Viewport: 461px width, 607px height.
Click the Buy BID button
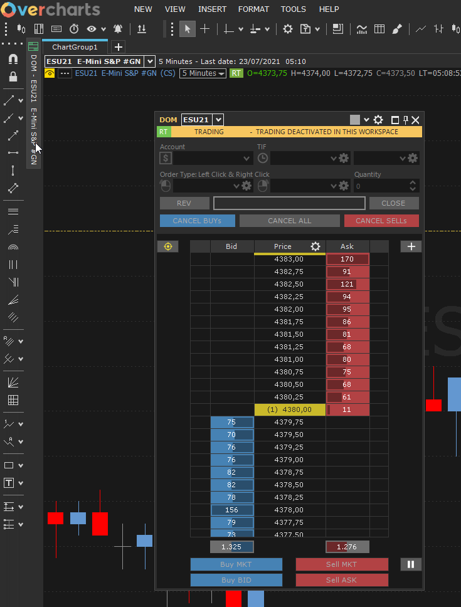click(236, 580)
